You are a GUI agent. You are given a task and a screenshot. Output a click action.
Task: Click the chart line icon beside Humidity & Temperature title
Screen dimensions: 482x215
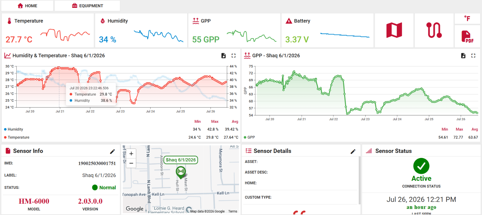pyautogui.click(x=8, y=56)
